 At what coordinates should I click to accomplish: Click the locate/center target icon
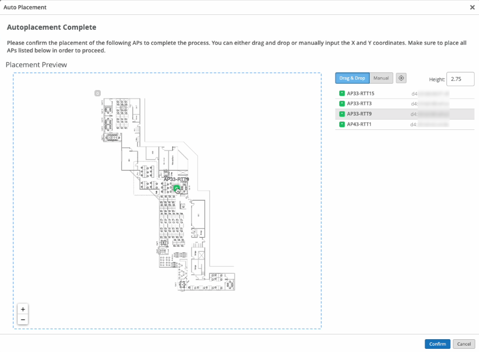(x=401, y=78)
